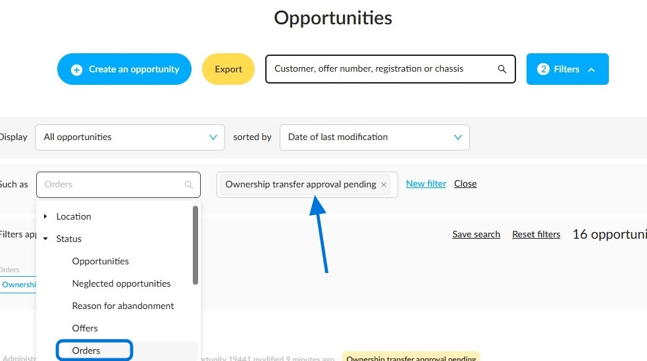Screen dimensions: 647x361
Task: Select the highlighted Orders option
Action: [95, 350]
